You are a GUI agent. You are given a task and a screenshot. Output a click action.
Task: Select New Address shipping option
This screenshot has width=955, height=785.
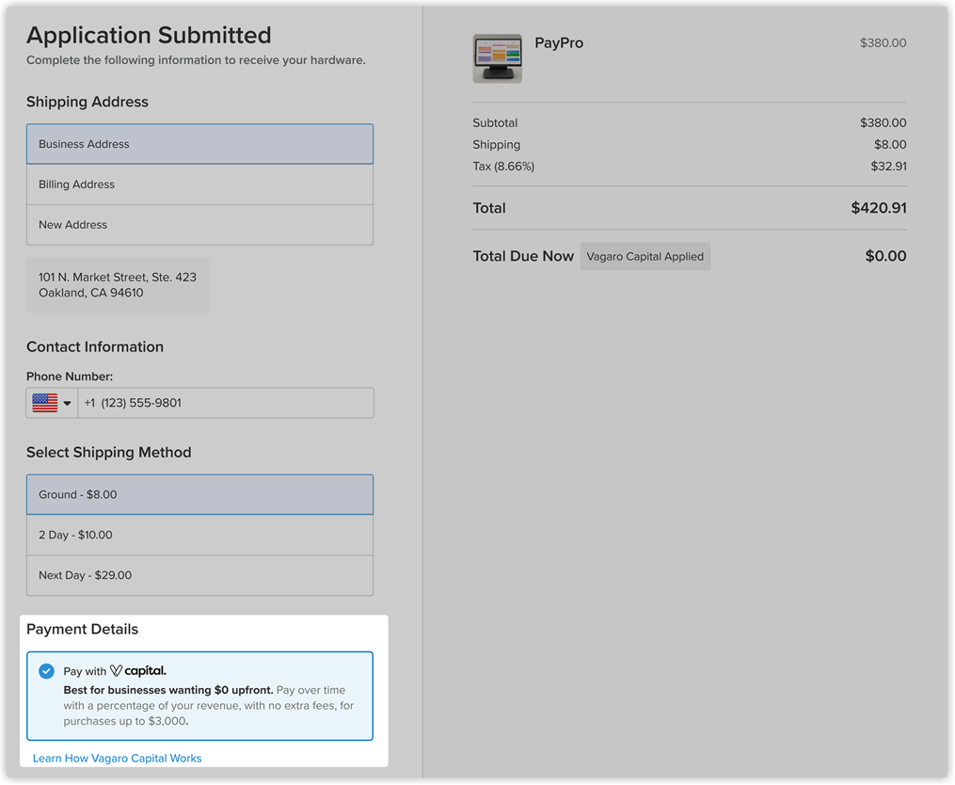click(x=199, y=225)
